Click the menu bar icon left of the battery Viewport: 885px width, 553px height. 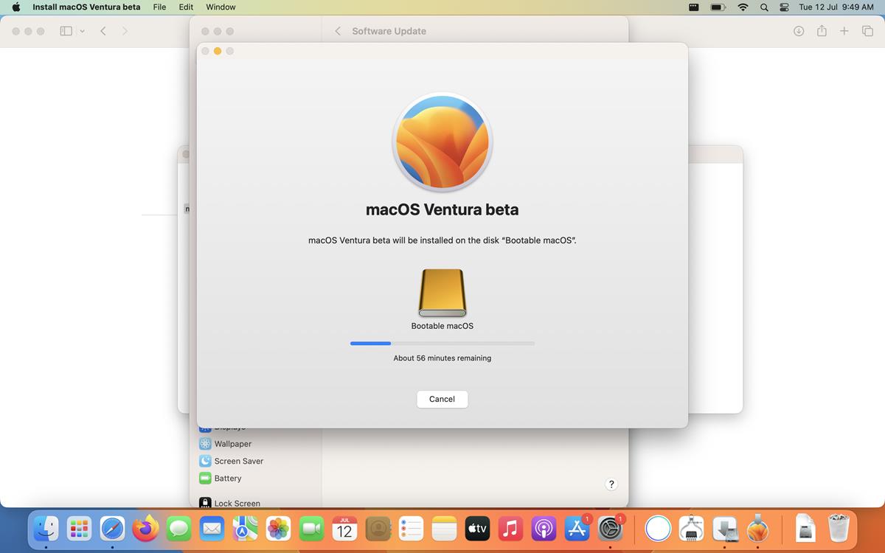[x=693, y=7]
